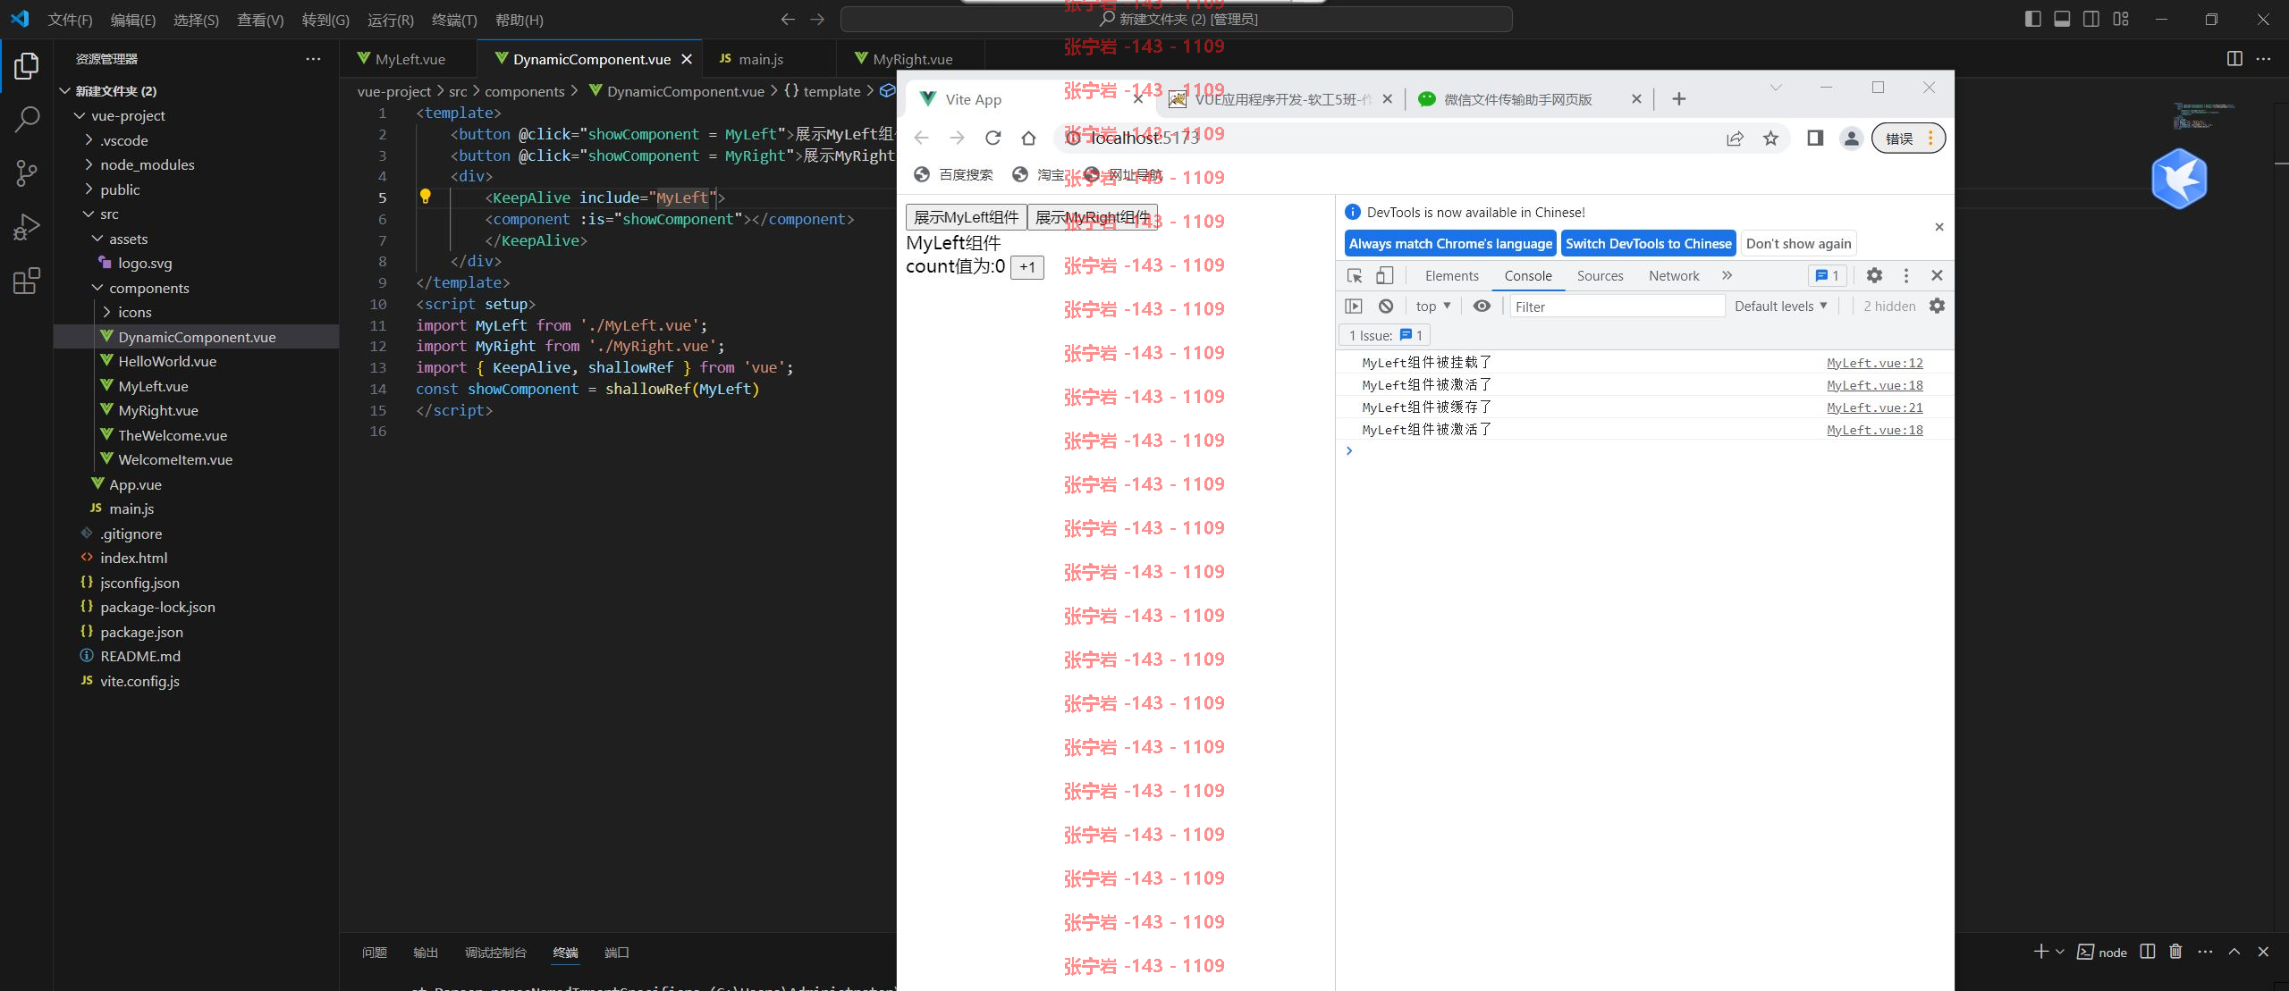This screenshot has width=2289, height=991.
Task: Open DevTools more options menu
Action: (x=1906, y=275)
